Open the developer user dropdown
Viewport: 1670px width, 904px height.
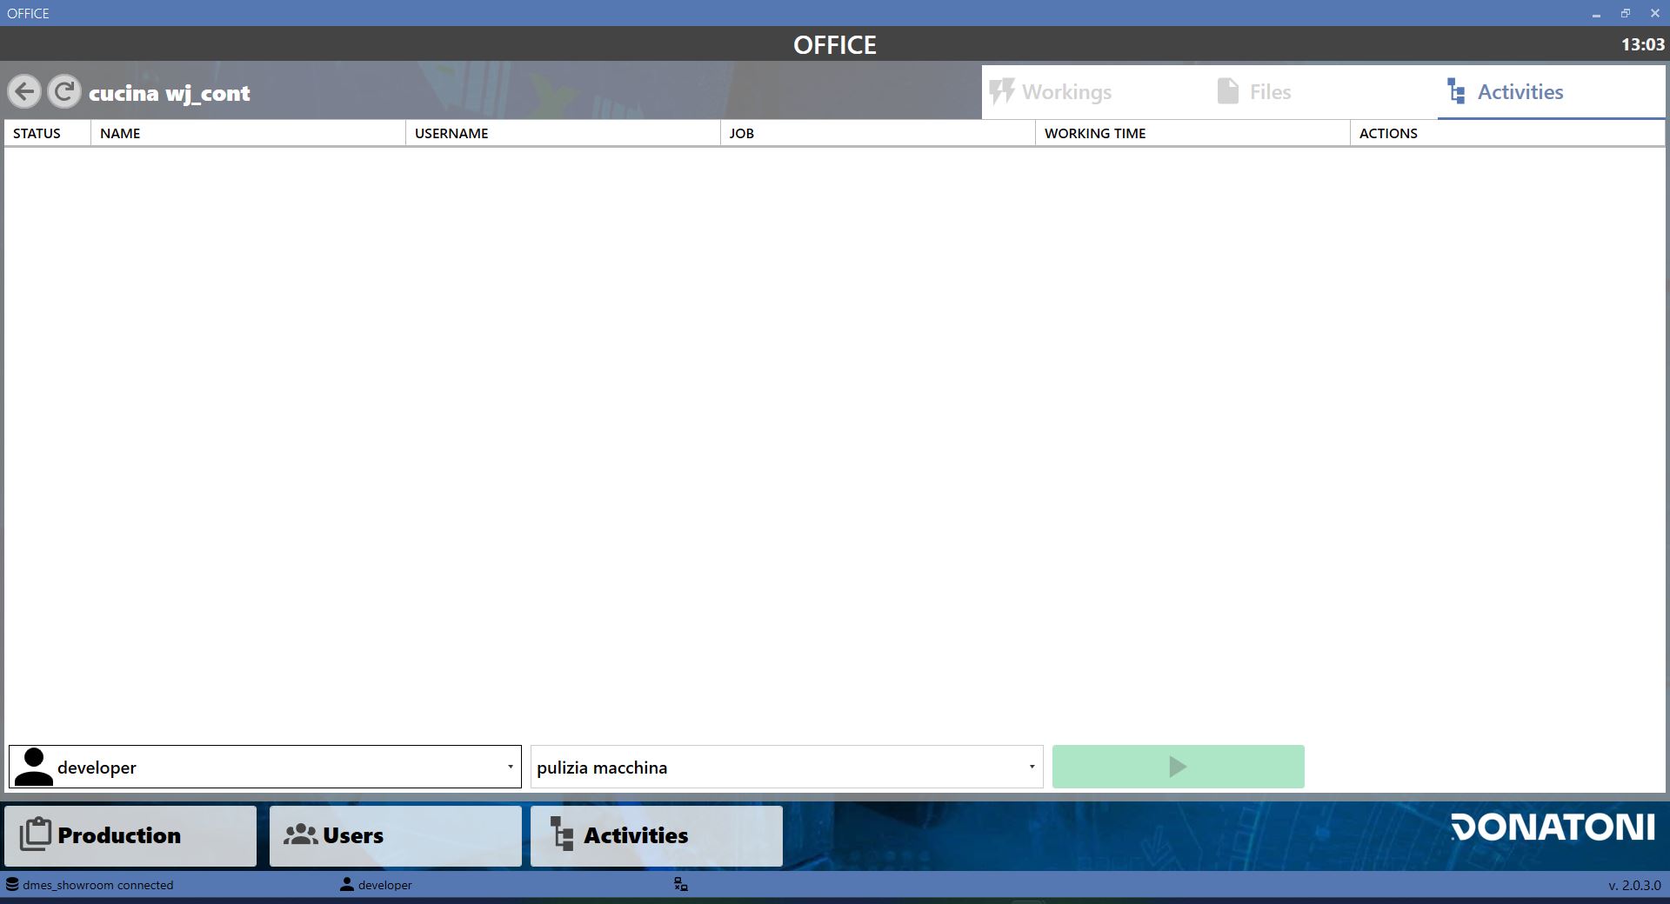(x=265, y=767)
